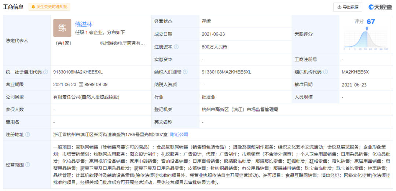This screenshot has width=396, height=191.
Task: Click the 导出数据 export button
Action: click(x=348, y=7)
